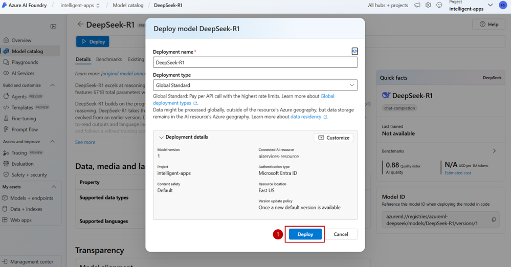Click the Fine-tuning flask icon
Image resolution: width=511 pixels, height=267 pixels.
[x=6, y=118]
